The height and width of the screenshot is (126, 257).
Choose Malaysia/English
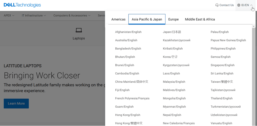point(174,82)
